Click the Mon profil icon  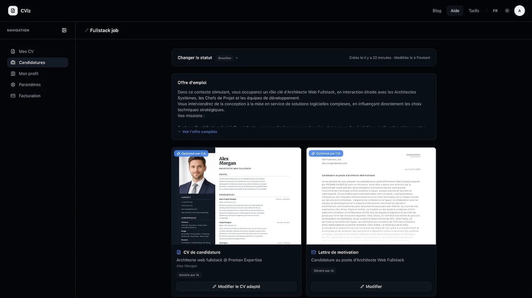(13, 74)
